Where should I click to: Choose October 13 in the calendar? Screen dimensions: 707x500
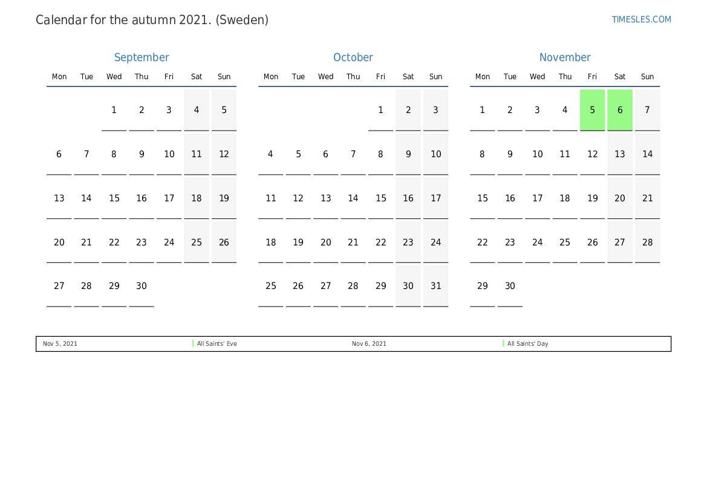pyautogui.click(x=326, y=198)
